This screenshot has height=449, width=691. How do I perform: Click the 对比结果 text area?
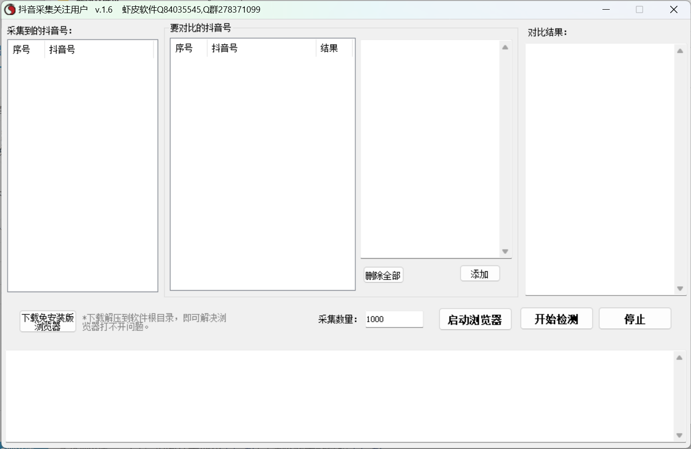[600, 169]
